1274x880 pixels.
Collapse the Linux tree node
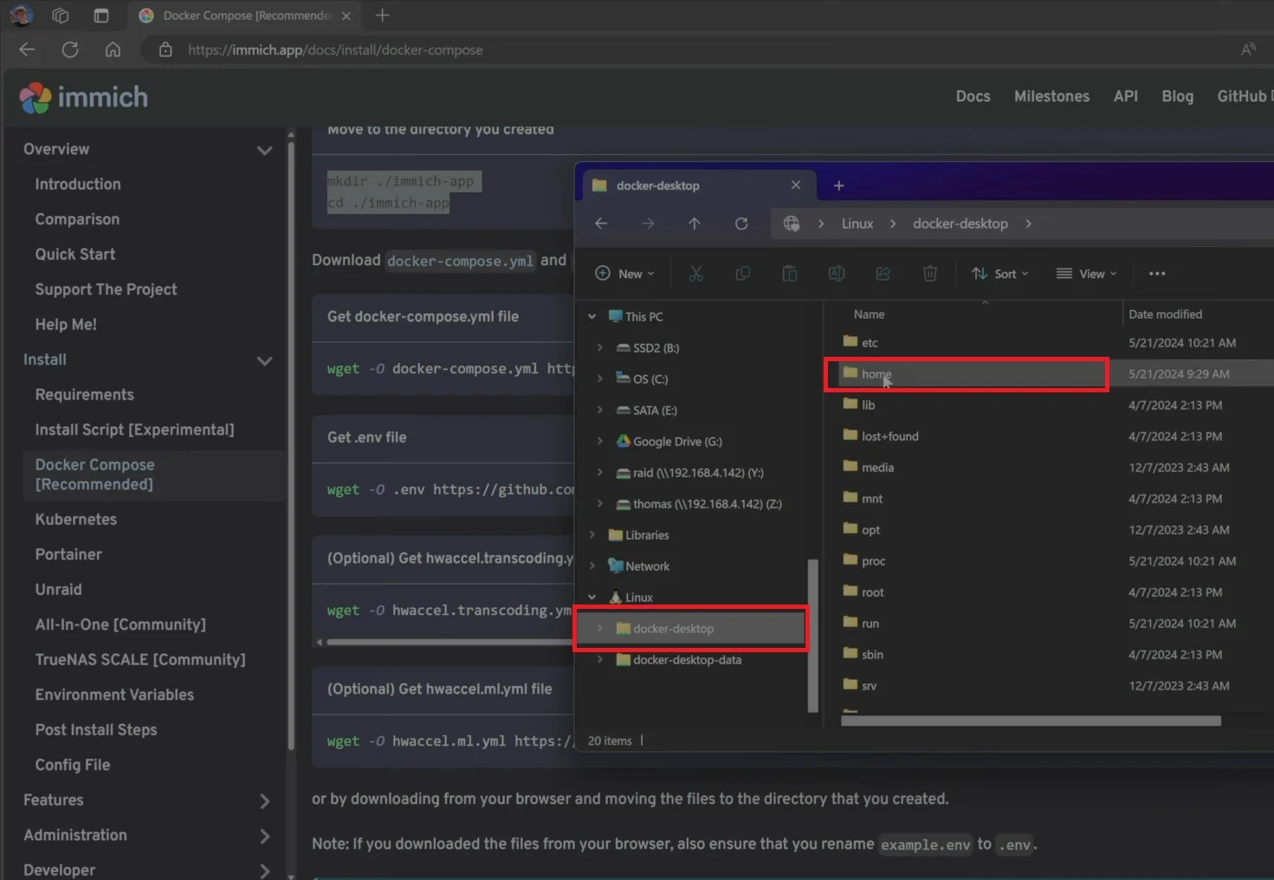coord(592,598)
